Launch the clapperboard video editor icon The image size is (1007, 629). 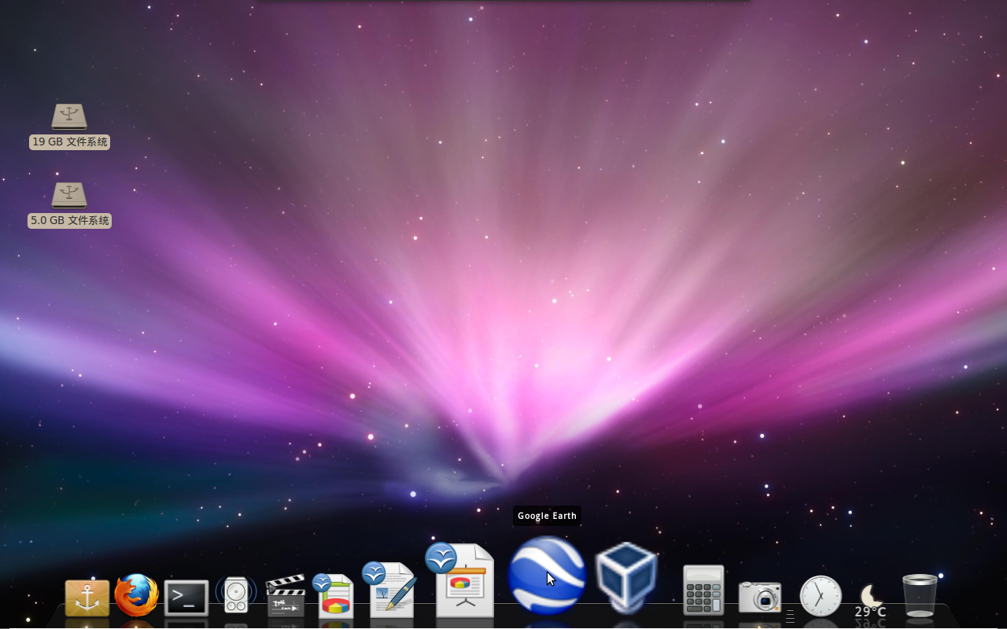(286, 596)
